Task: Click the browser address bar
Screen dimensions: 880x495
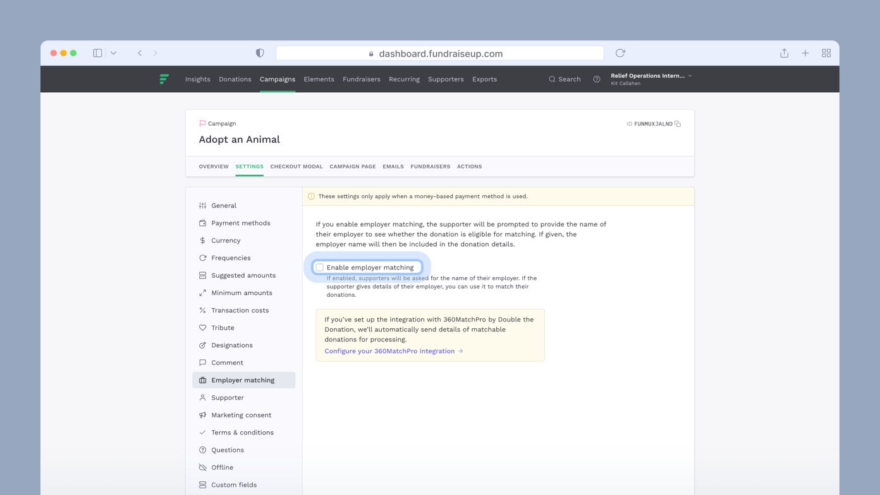Action: point(439,53)
